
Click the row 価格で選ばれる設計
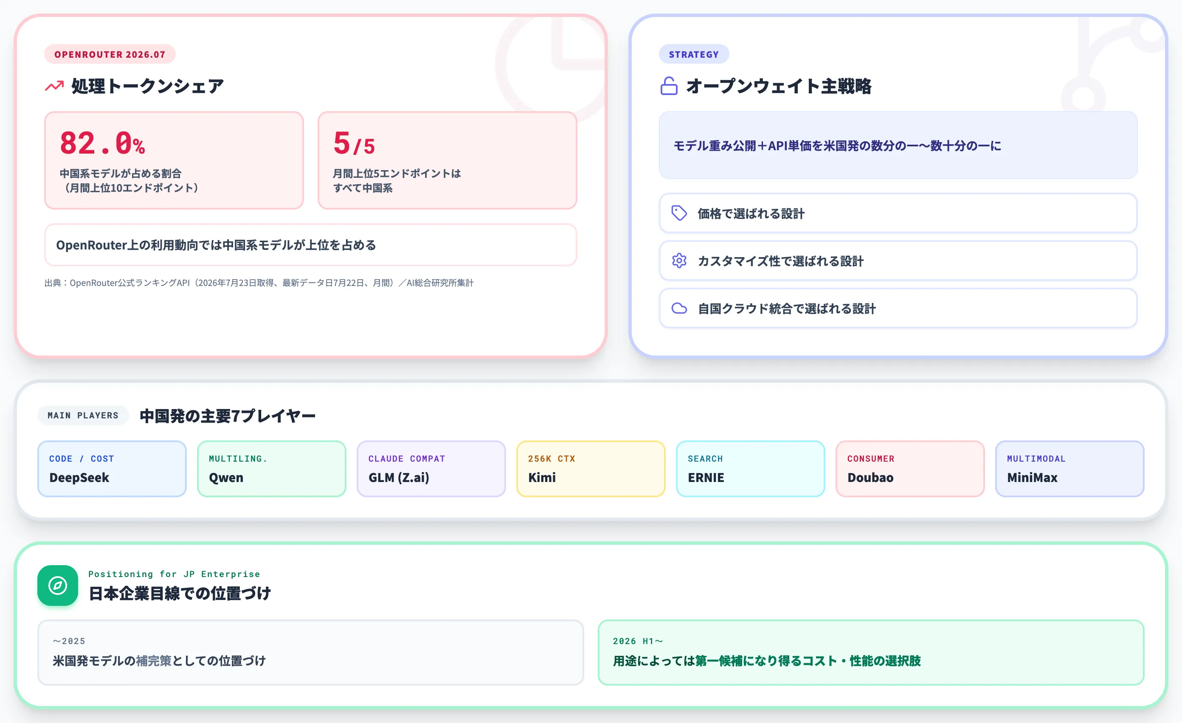click(898, 213)
